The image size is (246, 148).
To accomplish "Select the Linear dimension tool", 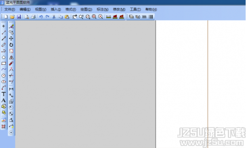I will pos(11,89).
